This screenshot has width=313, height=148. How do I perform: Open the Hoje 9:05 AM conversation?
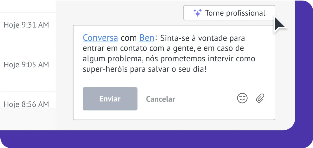coord(26,65)
